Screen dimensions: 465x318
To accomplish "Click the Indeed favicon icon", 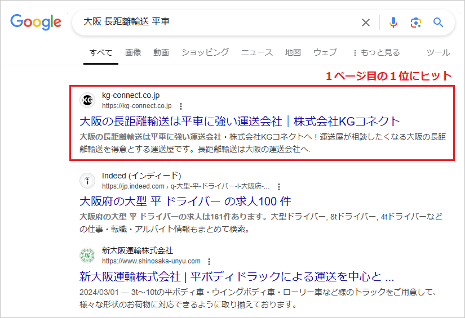I will click(x=87, y=181).
